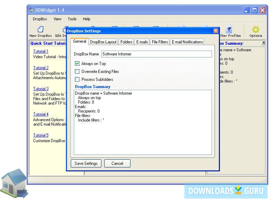Image resolution: width=271 pixels, height=202 pixels.
Task: Open the Folders tab
Action: tap(126, 42)
